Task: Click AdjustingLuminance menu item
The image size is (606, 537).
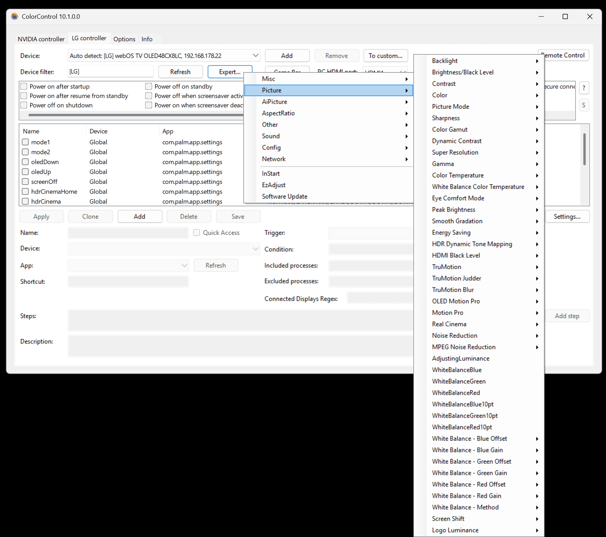Action: click(x=479, y=358)
